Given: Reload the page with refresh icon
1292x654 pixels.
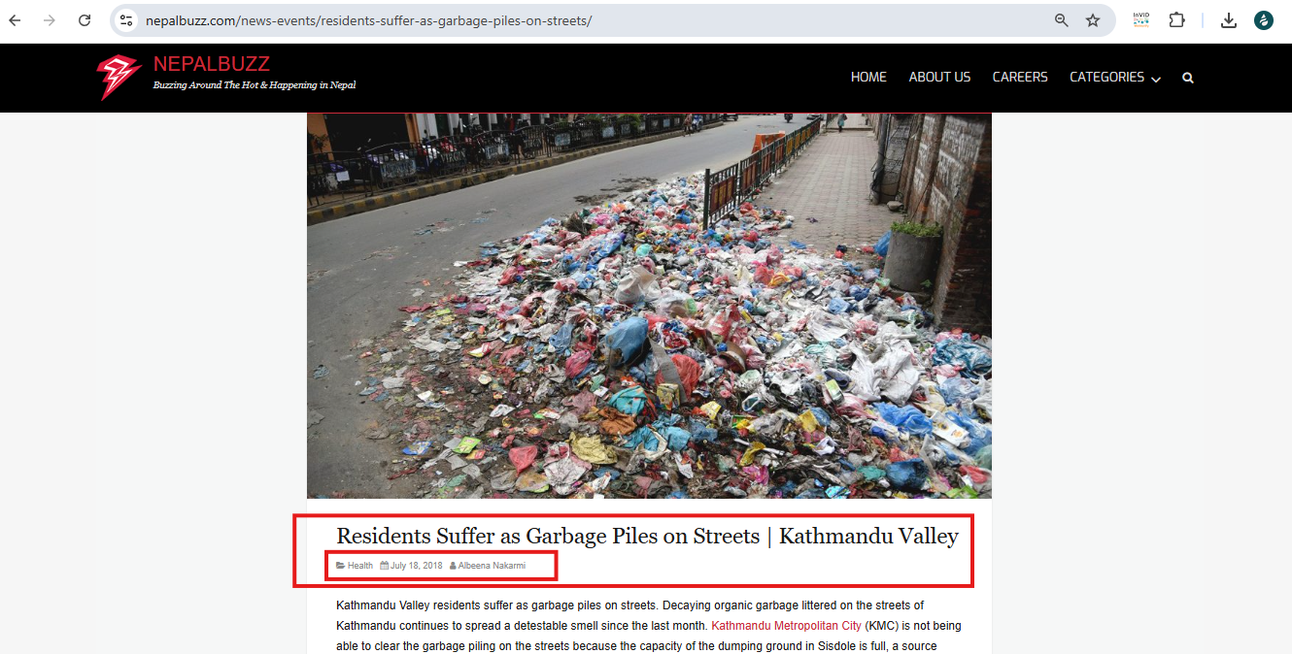Looking at the screenshot, I should [85, 20].
